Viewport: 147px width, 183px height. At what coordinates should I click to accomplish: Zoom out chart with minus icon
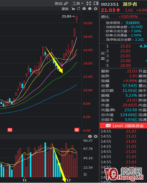90,9
